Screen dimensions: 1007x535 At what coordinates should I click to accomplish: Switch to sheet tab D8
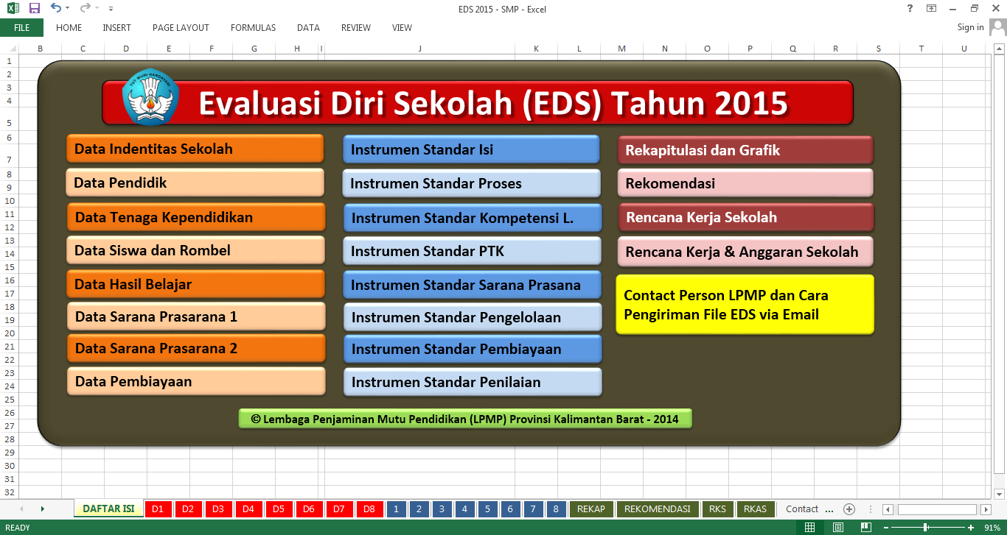[x=369, y=509]
